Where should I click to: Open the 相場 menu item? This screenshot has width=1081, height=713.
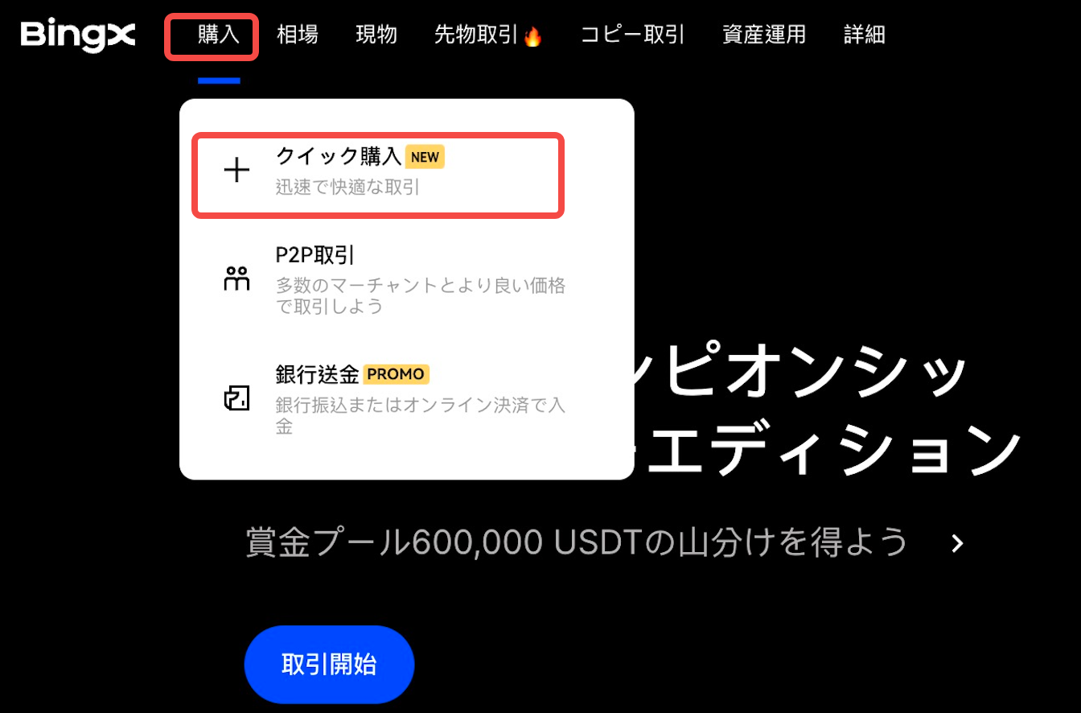pyautogui.click(x=298, y=35)
